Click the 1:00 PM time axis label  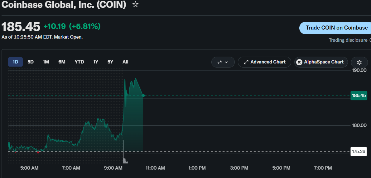click(197, 168)
